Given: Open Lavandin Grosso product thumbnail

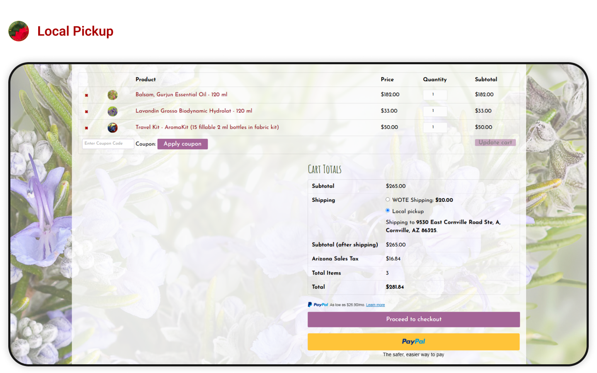Looking at the screenshot, I should tap(112, 111).
